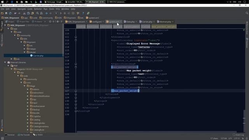Click the 'Shipment' breadcrumb in navigation bar
249x140 pixels.
70,18
